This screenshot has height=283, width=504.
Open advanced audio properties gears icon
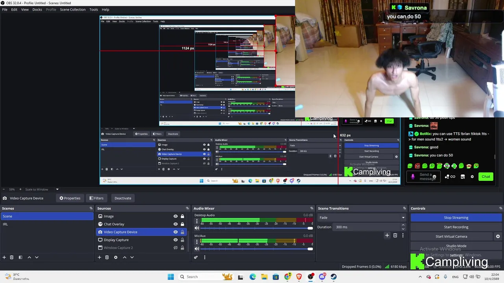(196, 257)
